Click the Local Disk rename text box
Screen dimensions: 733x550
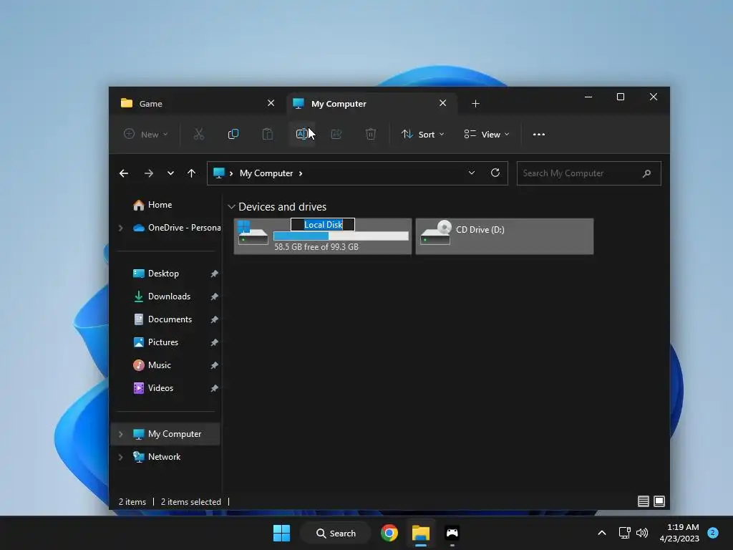pos(323,225)
